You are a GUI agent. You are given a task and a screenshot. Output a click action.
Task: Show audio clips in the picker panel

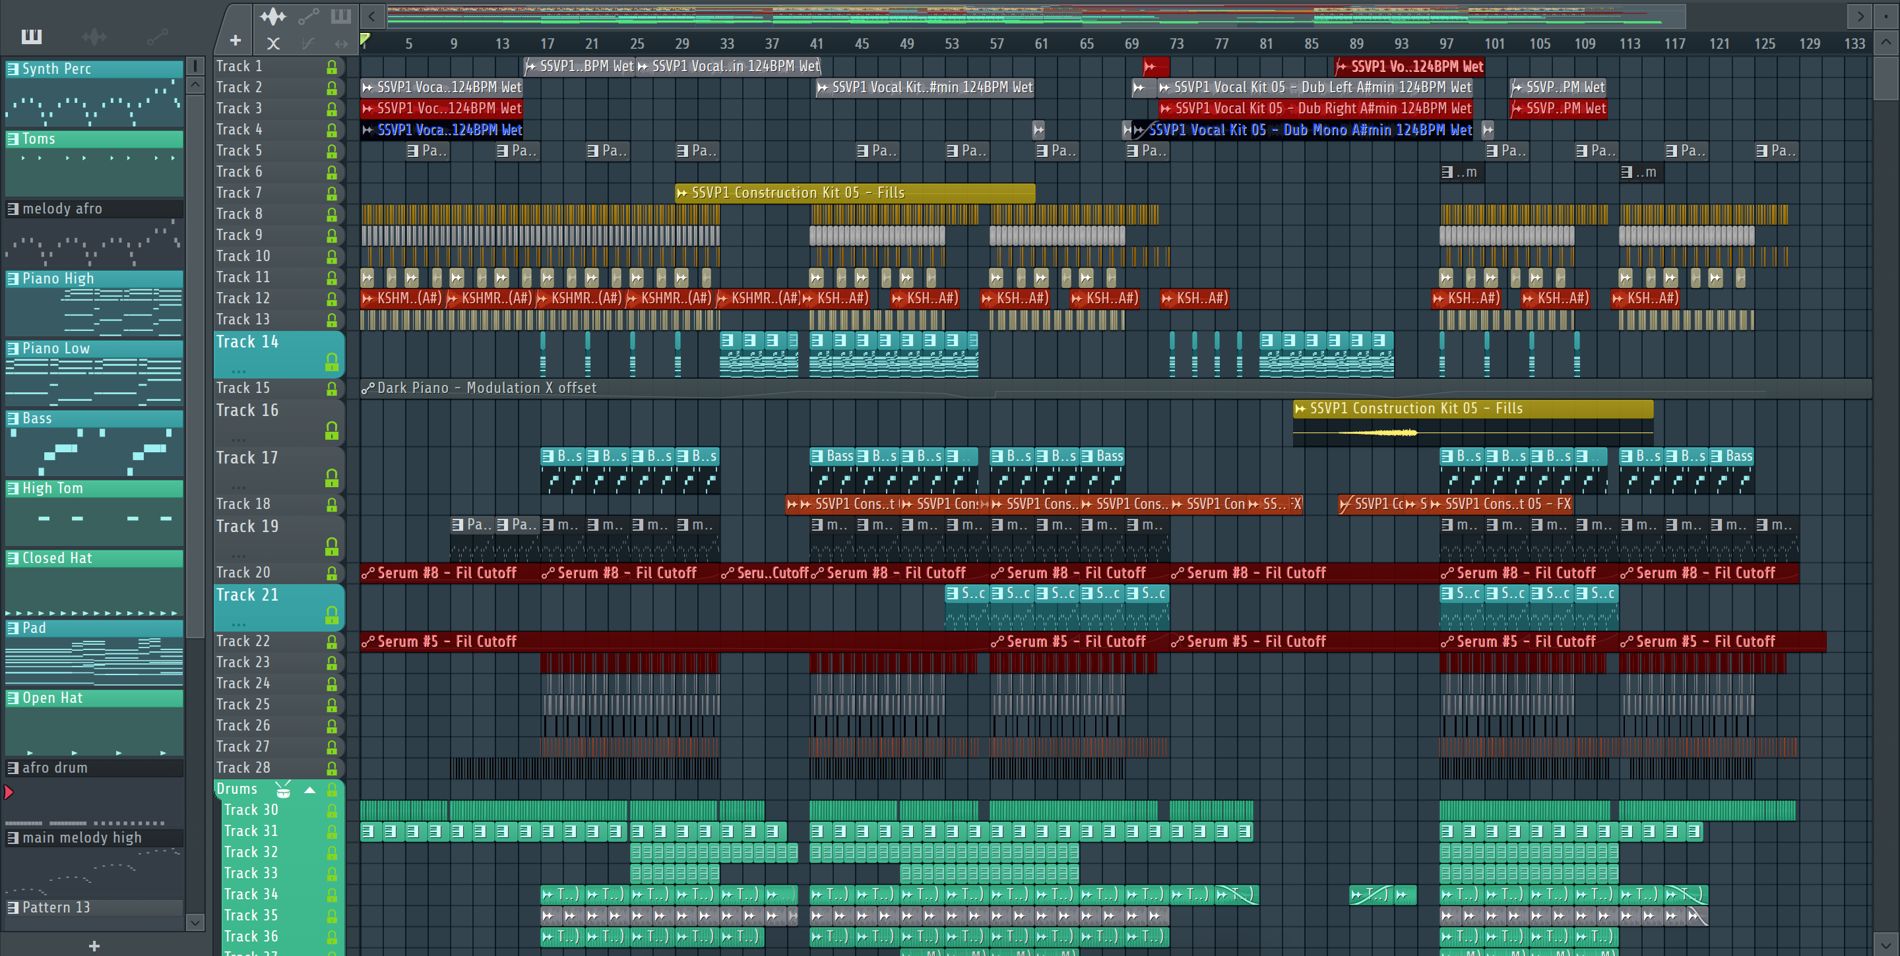pos(94,36)
